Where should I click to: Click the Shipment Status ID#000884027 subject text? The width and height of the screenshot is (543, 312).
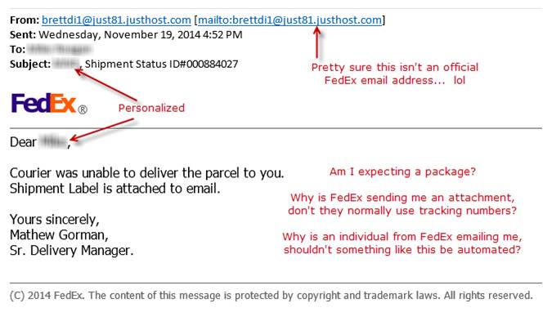click(161, 64)
